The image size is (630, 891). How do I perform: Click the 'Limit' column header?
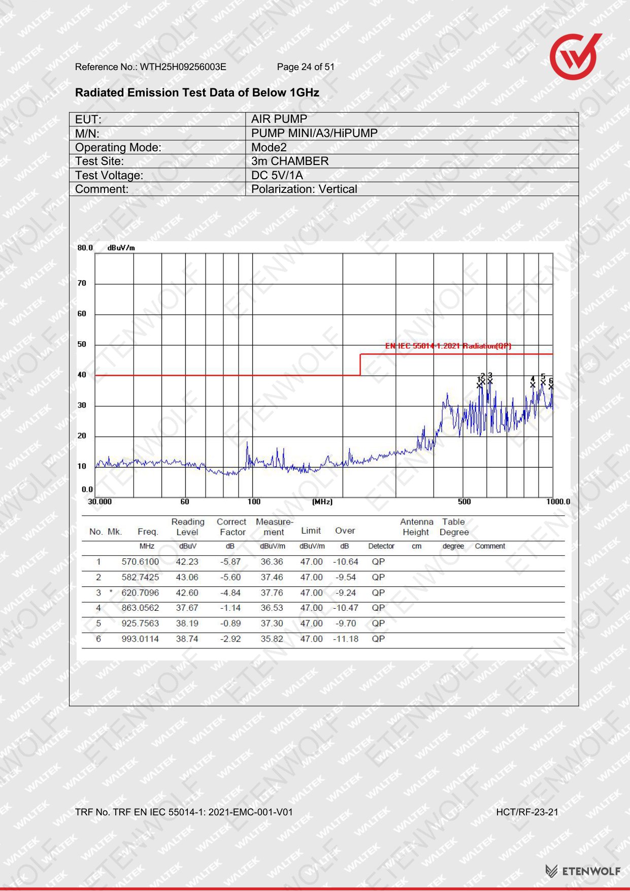point(311,531)
